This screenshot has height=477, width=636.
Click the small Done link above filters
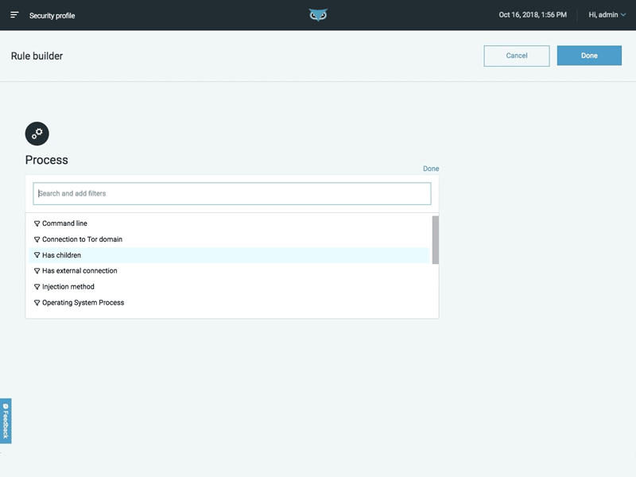click(x=430, y=169)
